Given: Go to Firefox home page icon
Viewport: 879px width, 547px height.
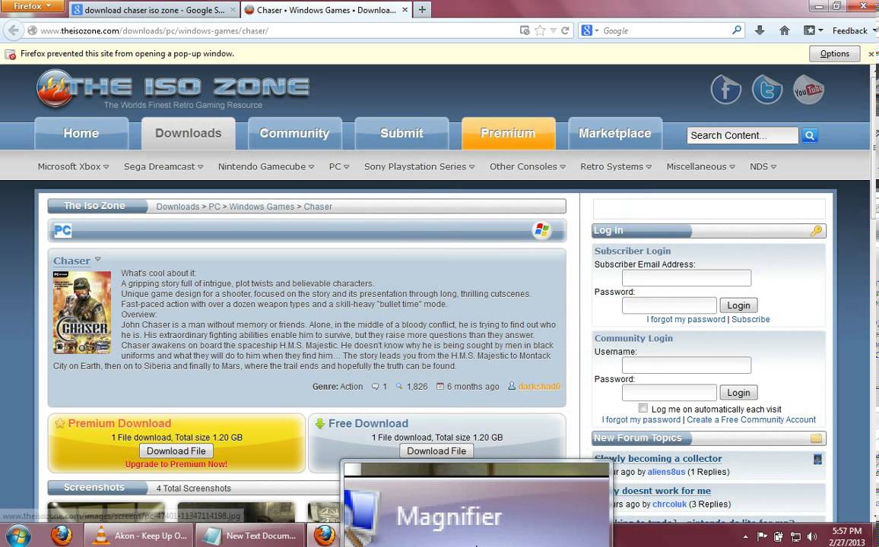Looking at the screenshot, I should click(x=784, y=30).
